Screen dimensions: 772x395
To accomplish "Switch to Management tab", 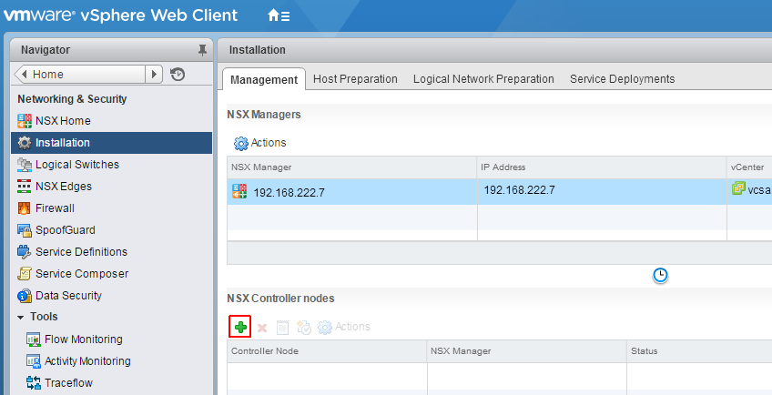I will [x=264, y=80].
